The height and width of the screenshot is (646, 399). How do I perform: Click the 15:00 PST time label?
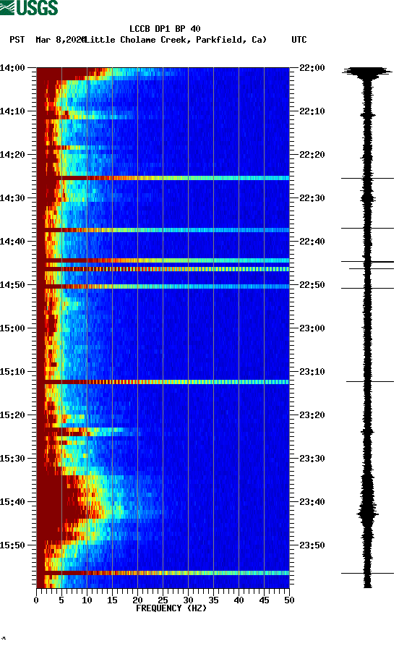12,328
